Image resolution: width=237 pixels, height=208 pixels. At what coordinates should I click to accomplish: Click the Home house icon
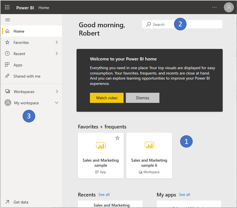pos(7,31)
